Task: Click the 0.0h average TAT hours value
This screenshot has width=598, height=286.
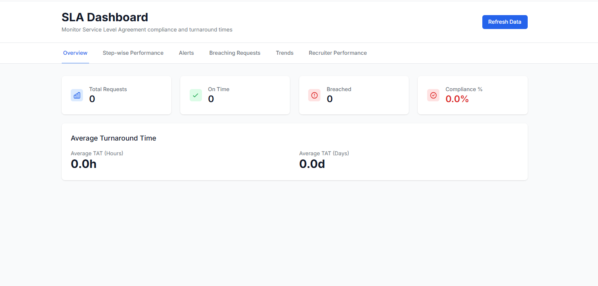Action: coord(83,164)
